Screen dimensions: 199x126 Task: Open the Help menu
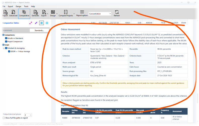[x=33, y=7]
